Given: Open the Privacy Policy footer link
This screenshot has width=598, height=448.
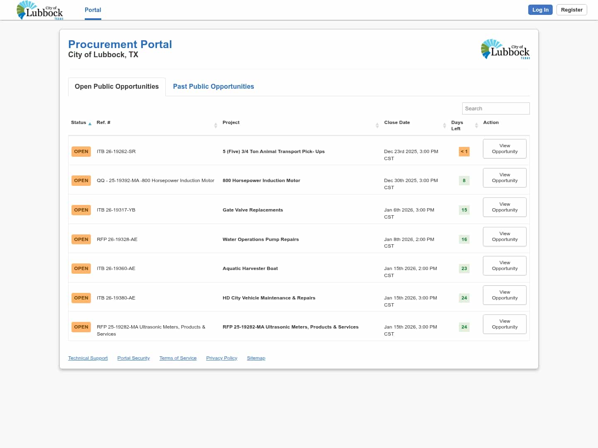Looking at the screenshot, I should pos(221,358).
